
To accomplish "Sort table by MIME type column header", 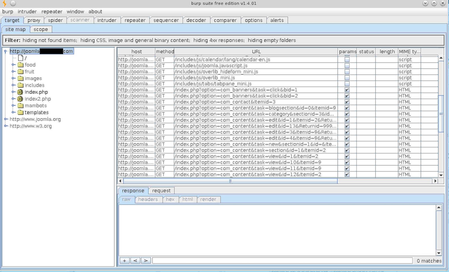I will tap(409, 52).
